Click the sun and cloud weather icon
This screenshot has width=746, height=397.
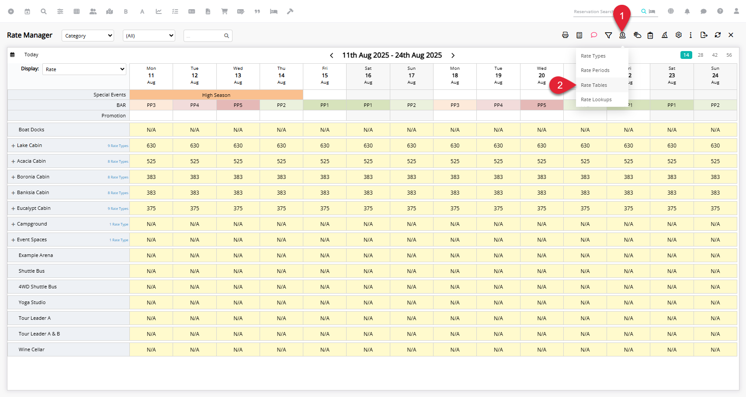pos(637,35)
